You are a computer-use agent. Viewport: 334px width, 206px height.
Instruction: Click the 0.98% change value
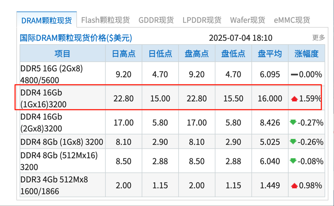tap(310, 185)
